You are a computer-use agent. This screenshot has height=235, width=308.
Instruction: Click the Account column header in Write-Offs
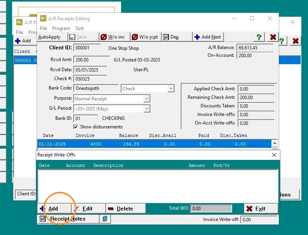[x=76, y=165]
